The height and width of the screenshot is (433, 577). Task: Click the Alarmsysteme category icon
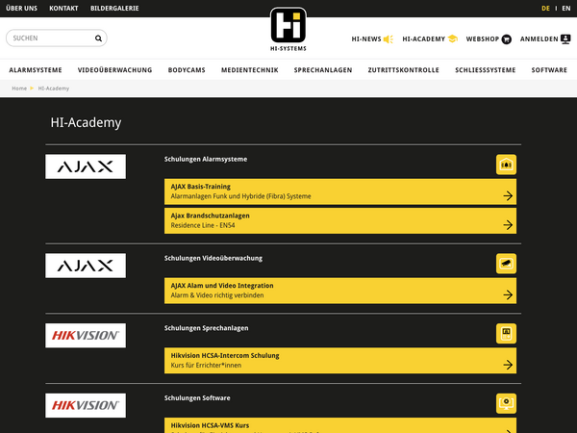tap(506, 165)
